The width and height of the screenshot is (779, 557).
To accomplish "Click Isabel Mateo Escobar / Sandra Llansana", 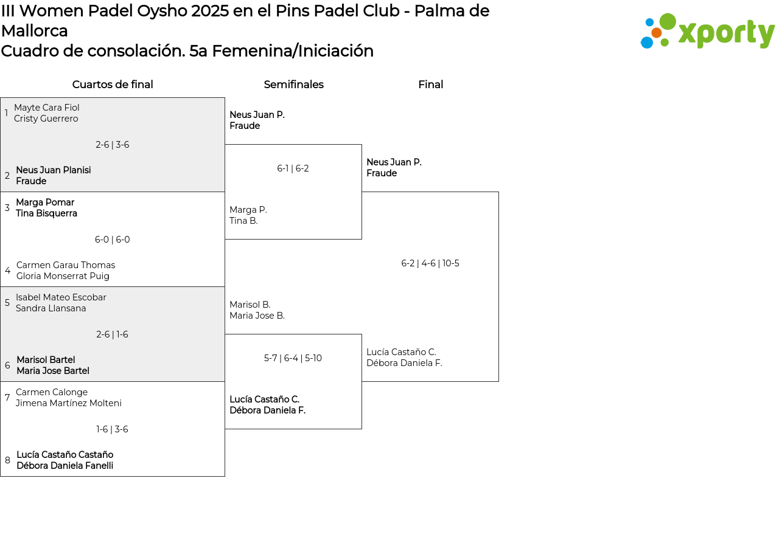I will tap(61, 303).
